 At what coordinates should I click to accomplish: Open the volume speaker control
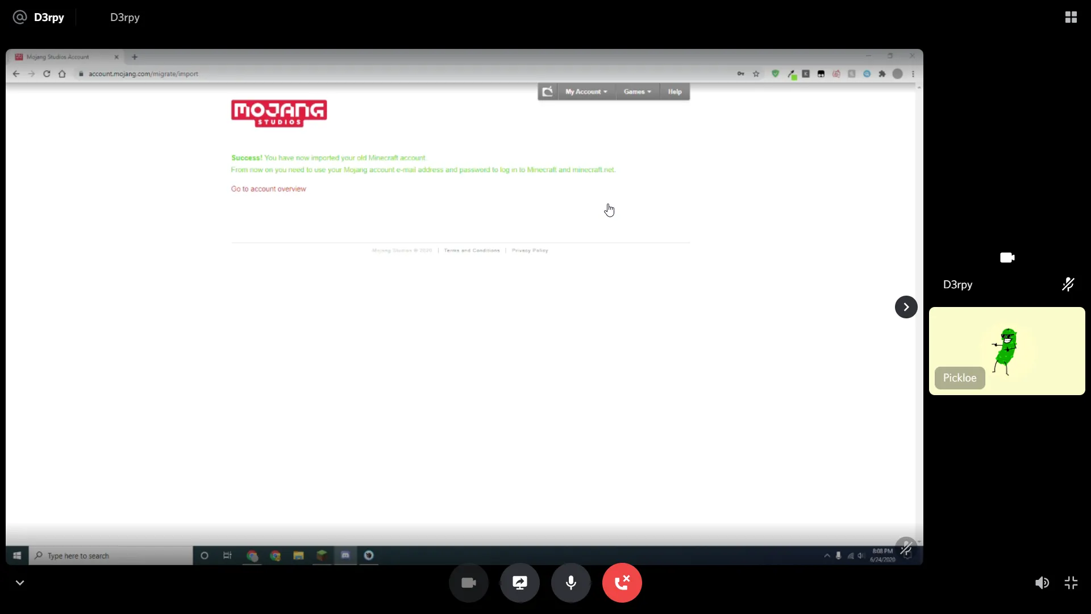click(x=1042, y=583)
